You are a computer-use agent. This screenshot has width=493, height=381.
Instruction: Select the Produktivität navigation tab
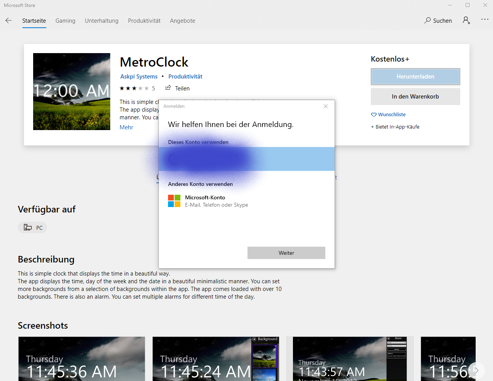click(x=144, y=21)
